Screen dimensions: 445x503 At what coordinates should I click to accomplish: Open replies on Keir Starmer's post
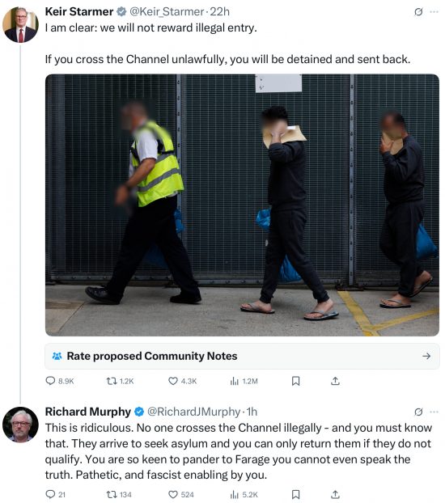click(60, 381)
